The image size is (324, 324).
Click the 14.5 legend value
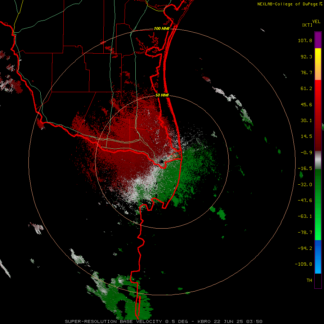click(x=306, y=136)
